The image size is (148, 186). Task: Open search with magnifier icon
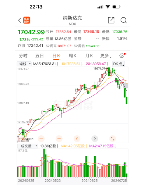[123, 20]
